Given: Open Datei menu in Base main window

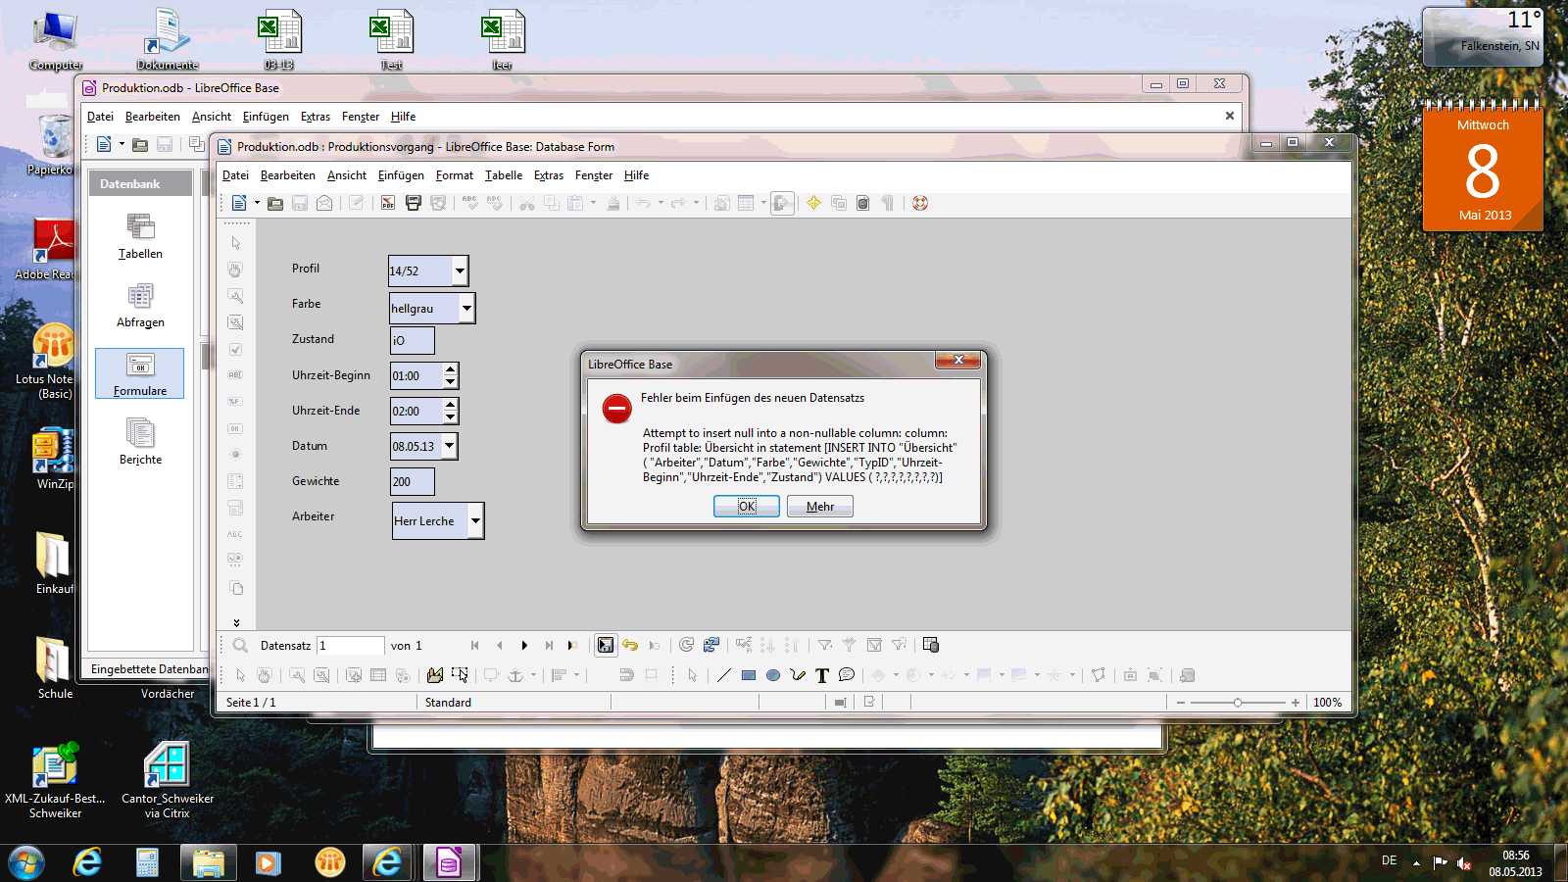Looking at the screenshot, I should [x=100, y=117].
